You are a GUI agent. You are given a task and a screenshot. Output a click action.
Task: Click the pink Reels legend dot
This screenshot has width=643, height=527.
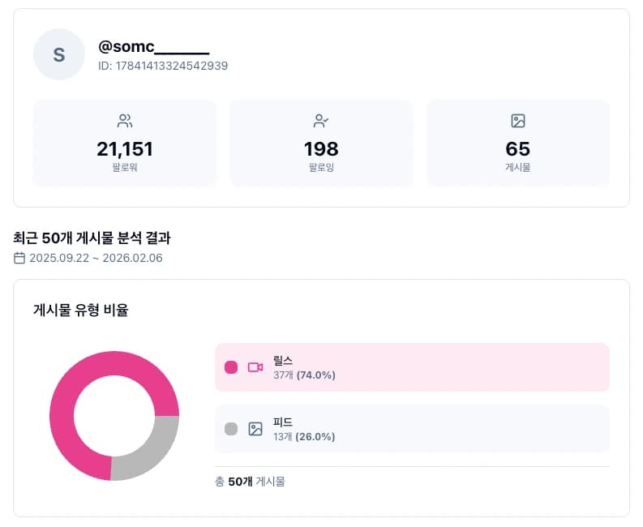tap(231, 367)
